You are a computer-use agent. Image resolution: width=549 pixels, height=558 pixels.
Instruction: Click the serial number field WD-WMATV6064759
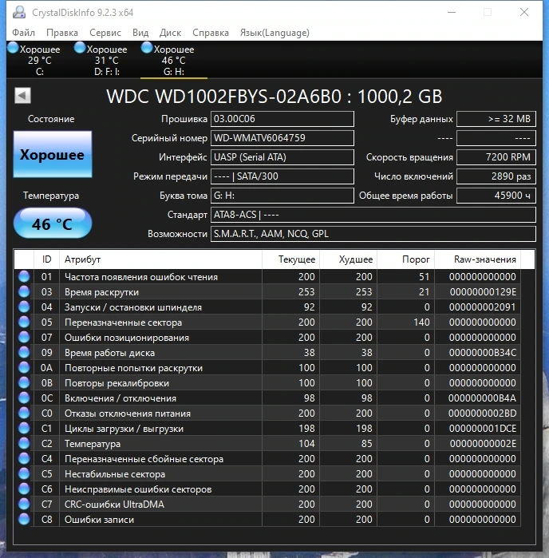[x=282, y=138]
